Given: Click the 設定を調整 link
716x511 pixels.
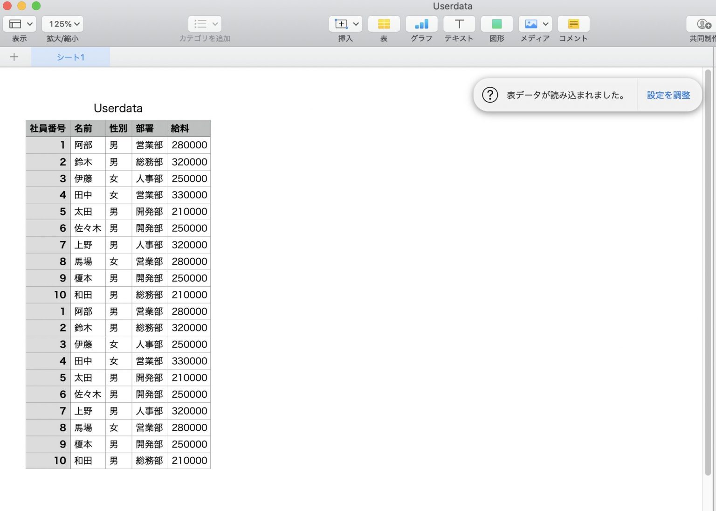Looking at the screenshot, I should pyautogui.click(x=668, y=95).
